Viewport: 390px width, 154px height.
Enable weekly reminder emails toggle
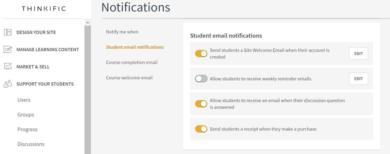tap(201, 79)
